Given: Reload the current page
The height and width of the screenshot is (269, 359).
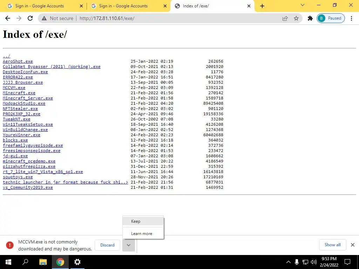Looking at the screenshot, I should pyautogui.click(x=30, y=18).
